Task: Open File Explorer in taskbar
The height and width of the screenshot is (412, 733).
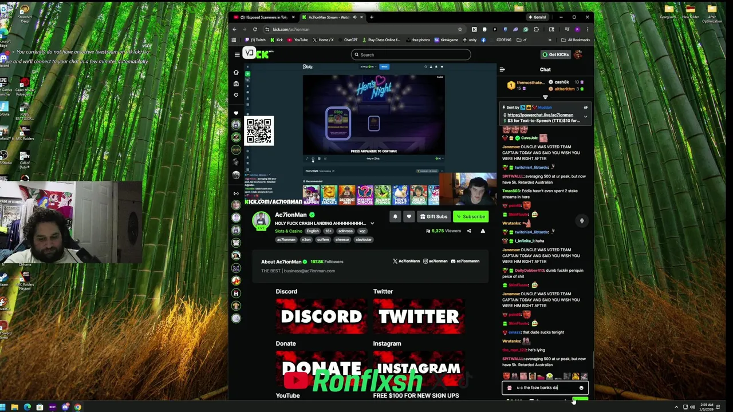Action: [x=15, y=407]
